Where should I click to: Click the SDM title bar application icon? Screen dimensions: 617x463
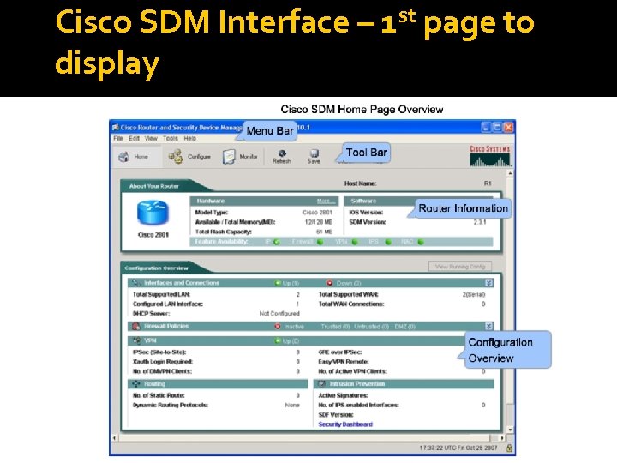[x=116, y=127]
